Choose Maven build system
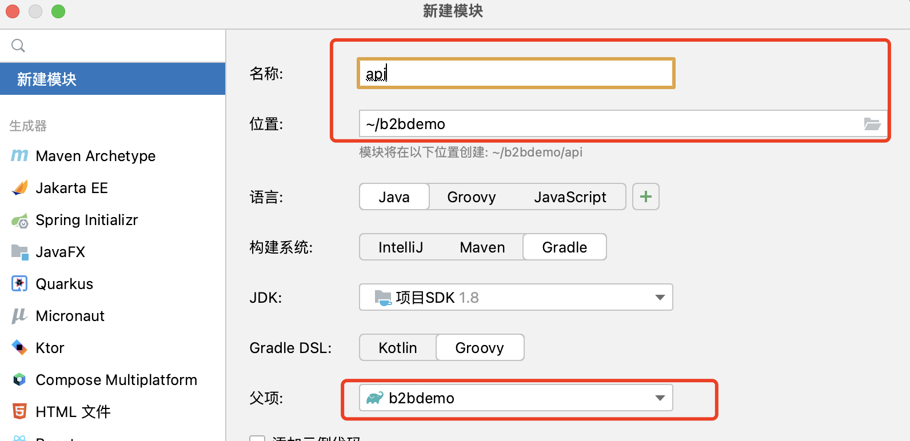Viewport: 910px width, 441px height. (482, 247)
